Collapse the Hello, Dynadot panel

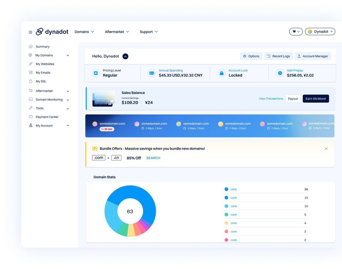coord(125,56)
